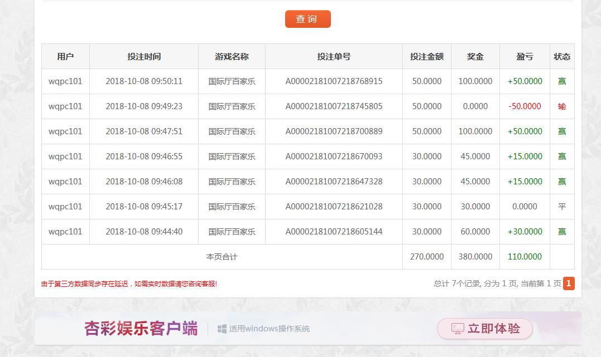
Task: Click bet time 2018-10-08 09:44:40
Action: [x=144, y=232]
